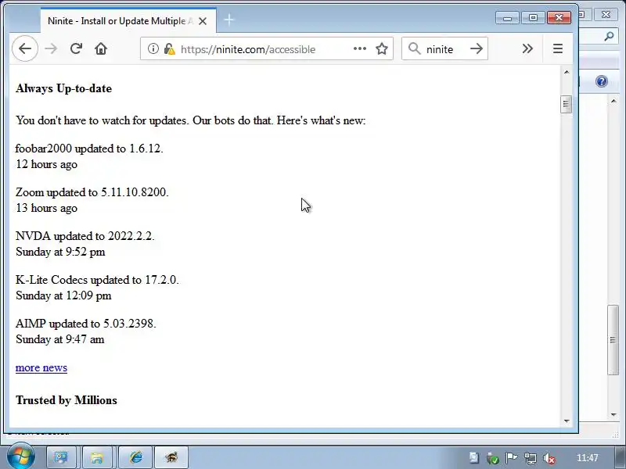
Task: Click the forward navigation arrow
Action: tap(51, 48)
